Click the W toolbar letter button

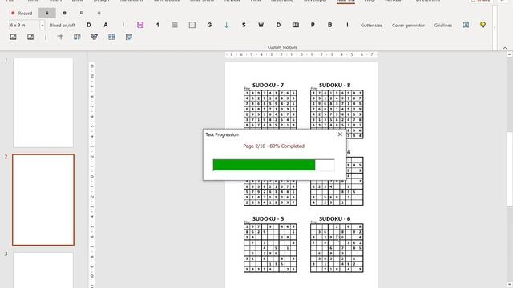coord(261,25)
